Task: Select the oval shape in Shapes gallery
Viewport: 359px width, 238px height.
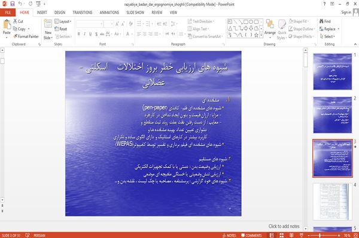Action: point(251,21)
